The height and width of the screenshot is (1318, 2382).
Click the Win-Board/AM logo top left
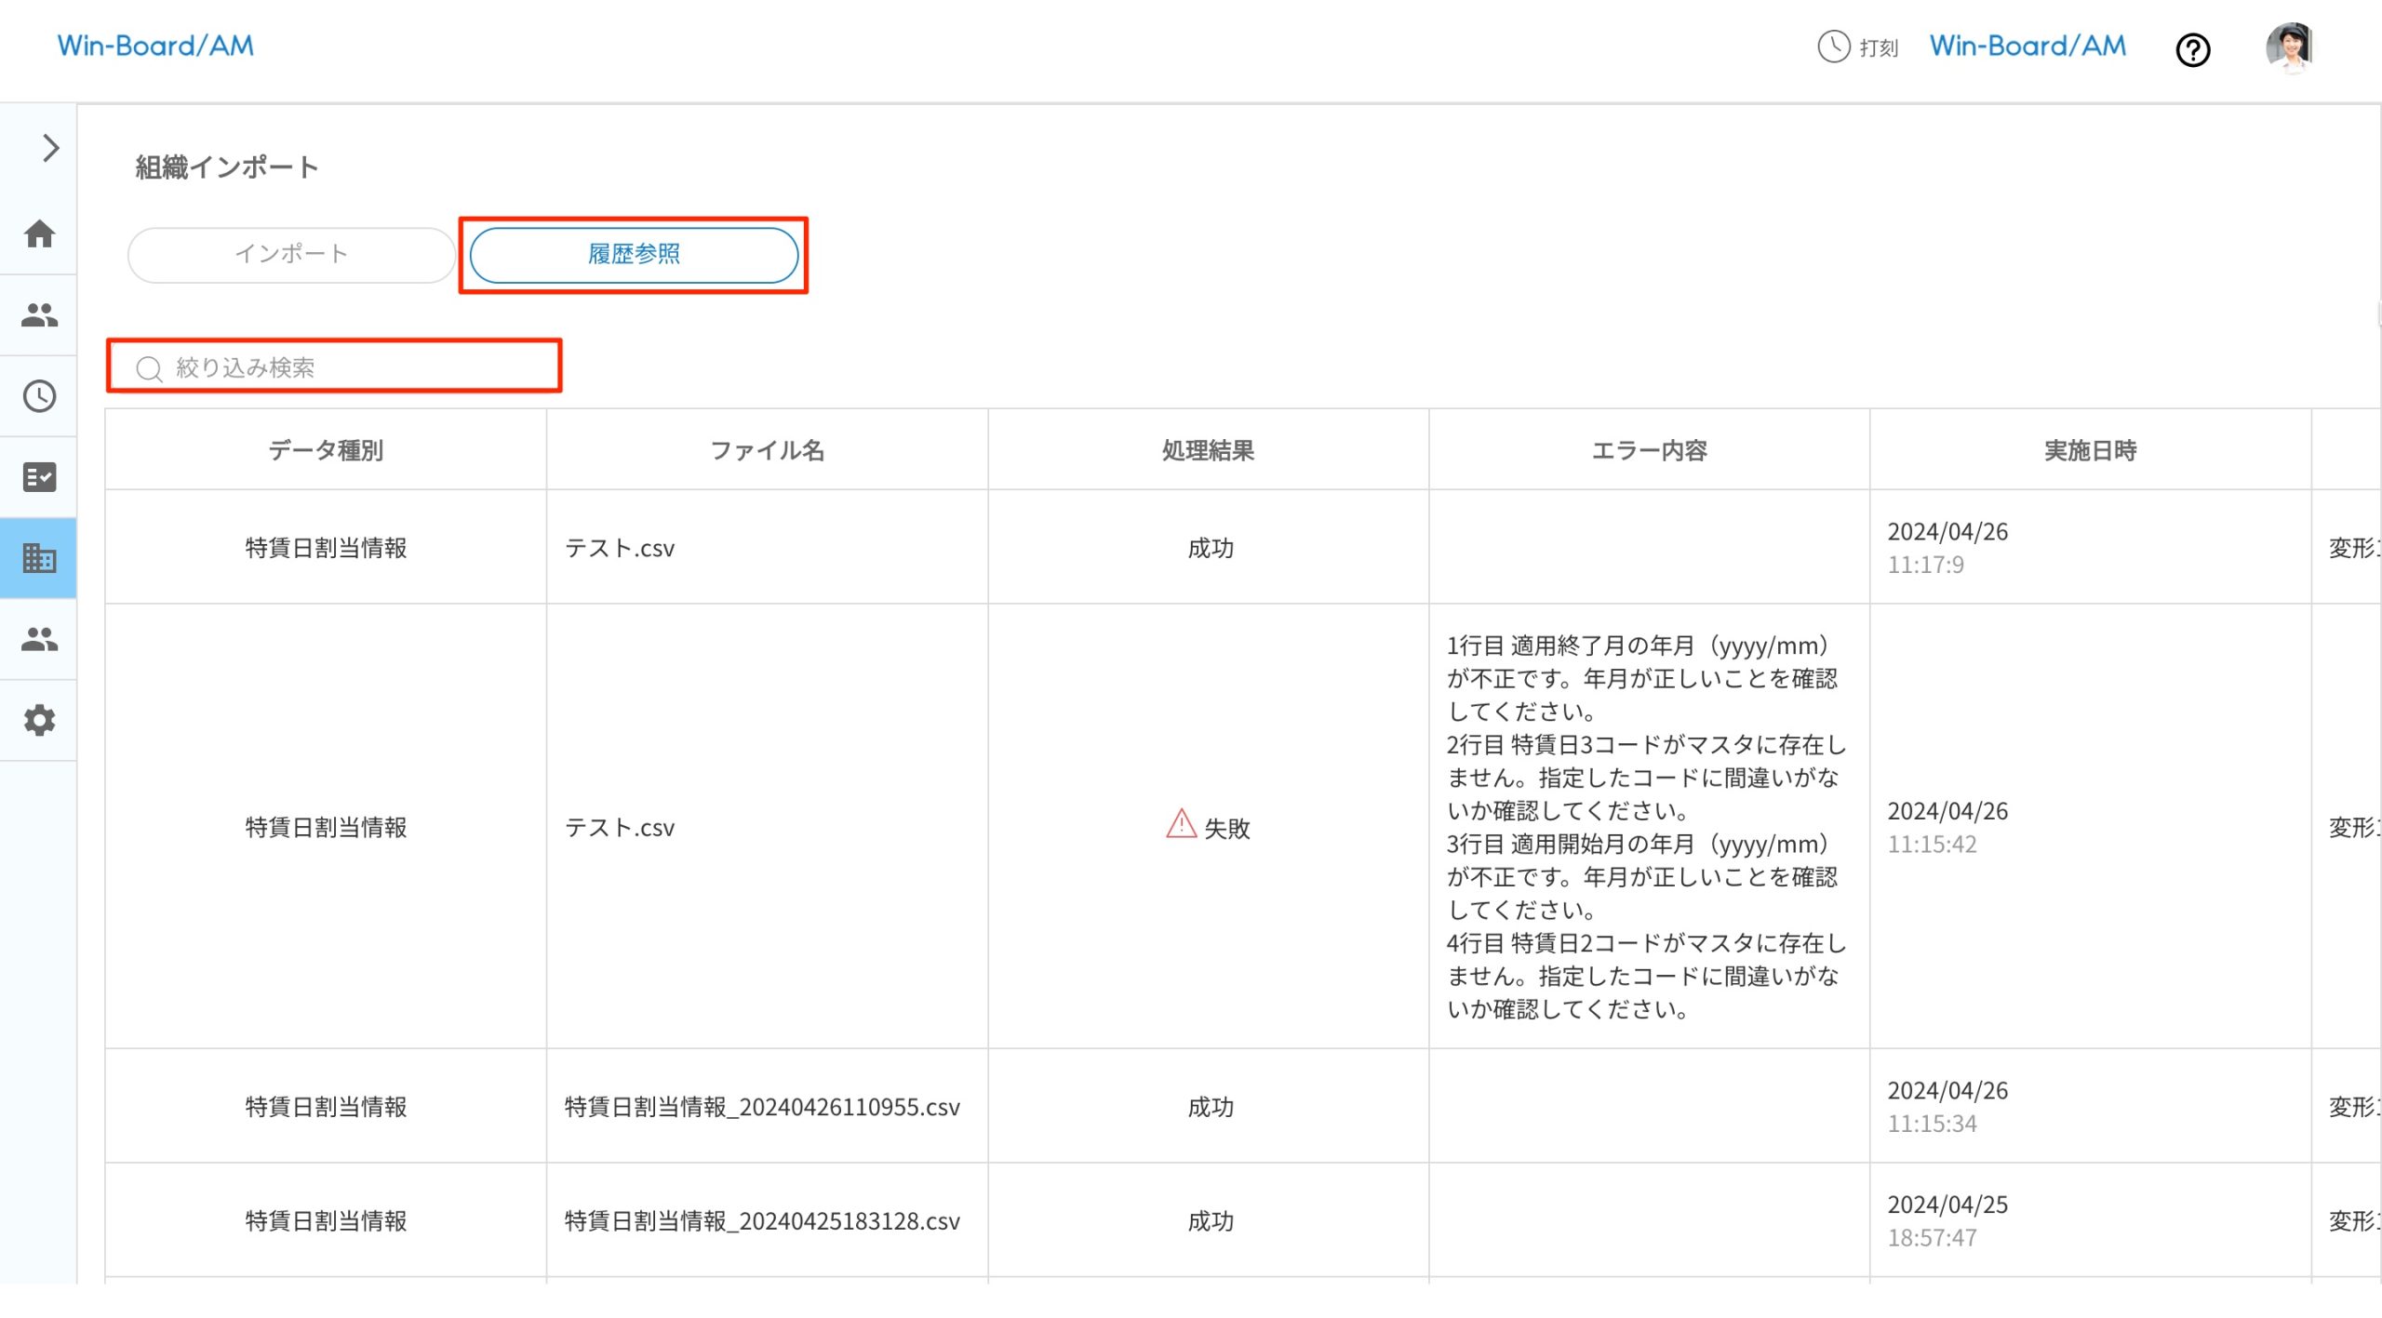pyautogui.click(x=154, y=45)
